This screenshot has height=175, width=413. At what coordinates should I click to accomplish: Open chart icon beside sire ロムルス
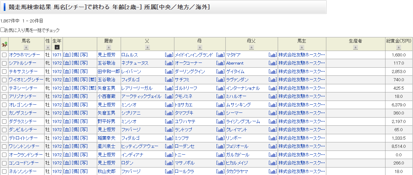coord(169,55)
